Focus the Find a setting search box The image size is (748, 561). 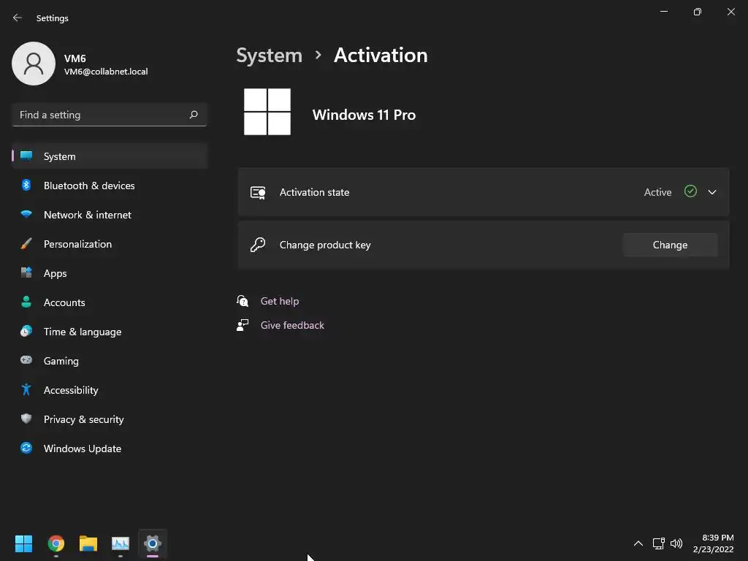click(110, 115)
